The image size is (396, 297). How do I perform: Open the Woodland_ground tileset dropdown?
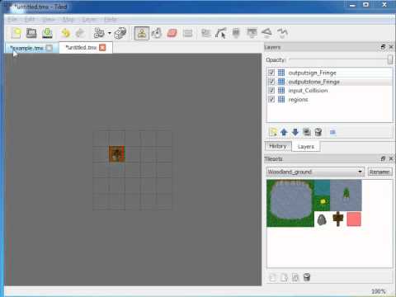(315, 172)
